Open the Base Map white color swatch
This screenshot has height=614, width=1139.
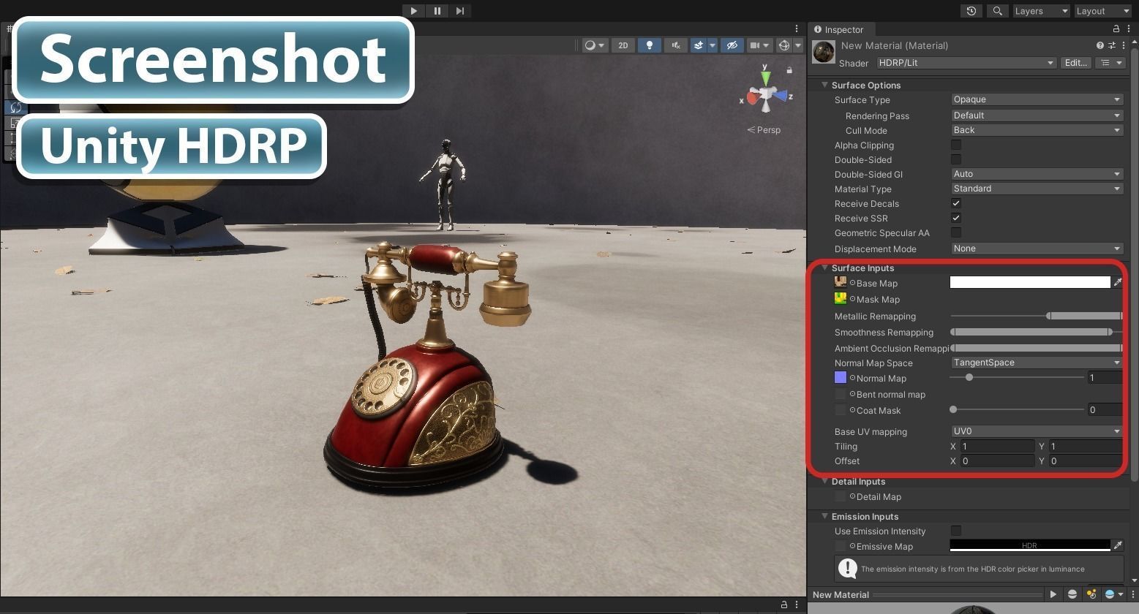pyautogui.click(x=1030, y=282)
